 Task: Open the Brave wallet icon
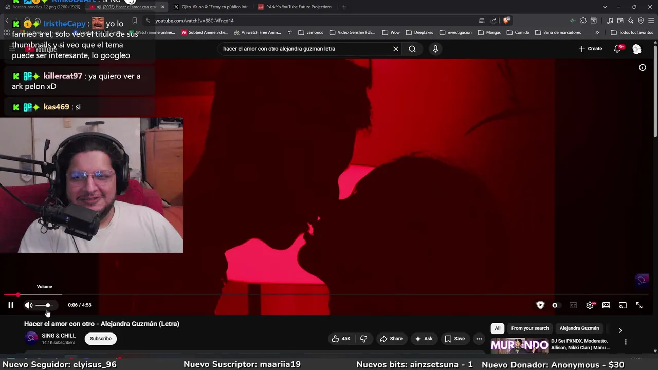tap(620, 21)
